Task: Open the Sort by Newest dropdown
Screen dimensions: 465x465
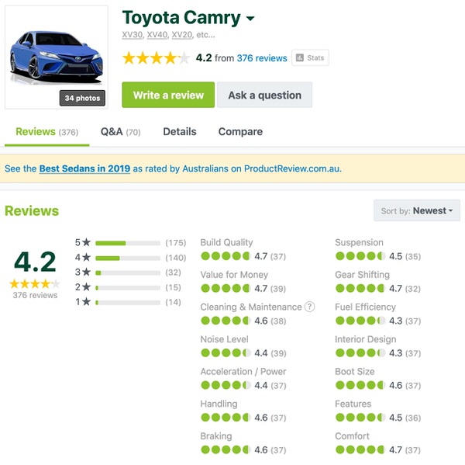Action: click(x=417, y=210)
